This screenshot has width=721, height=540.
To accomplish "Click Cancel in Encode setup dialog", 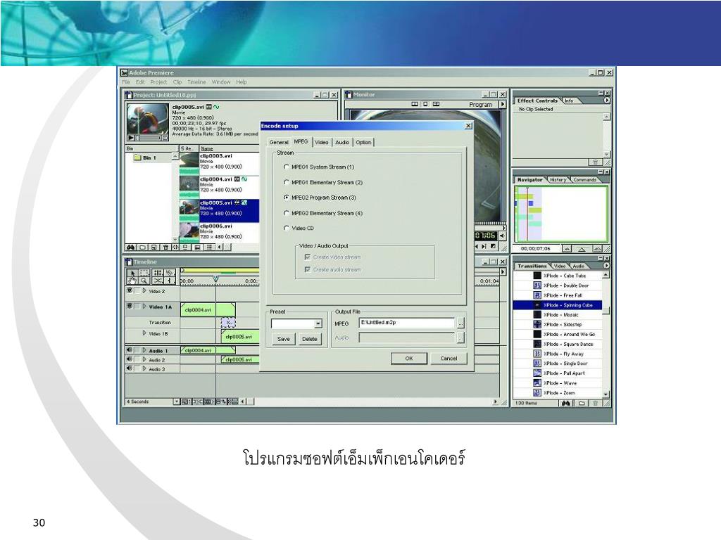I will (449, 358).
